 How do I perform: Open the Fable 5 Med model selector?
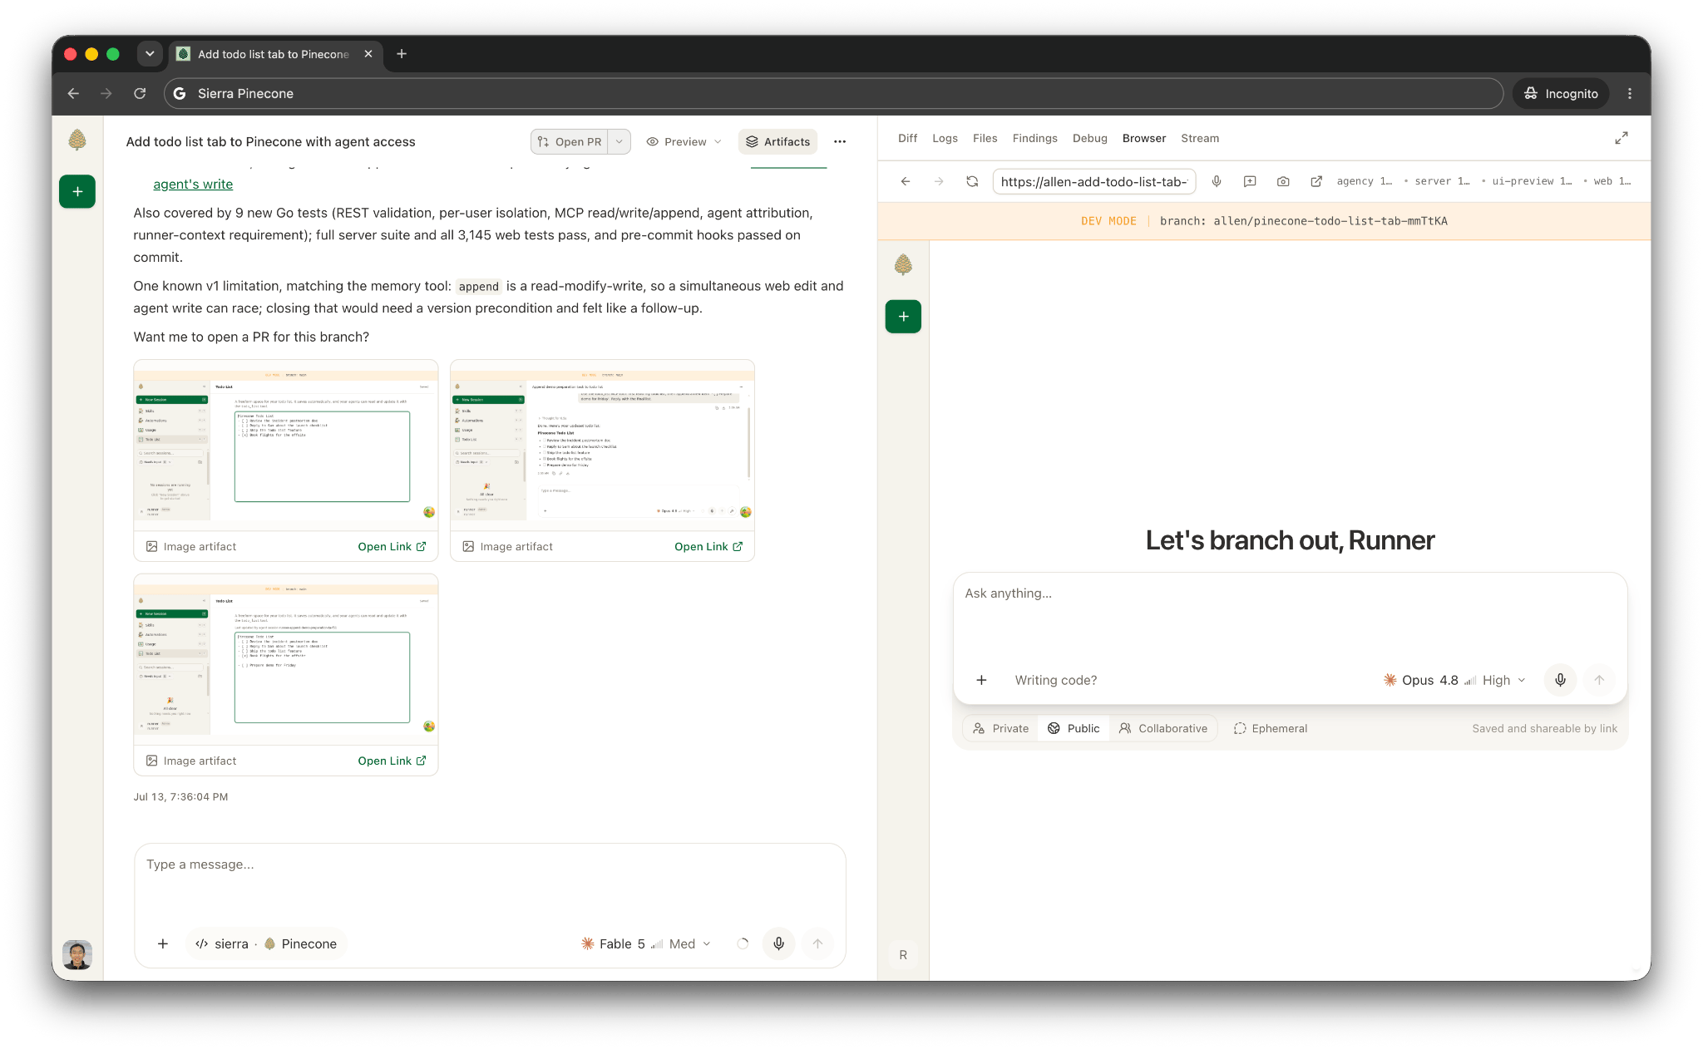point(646,943)
